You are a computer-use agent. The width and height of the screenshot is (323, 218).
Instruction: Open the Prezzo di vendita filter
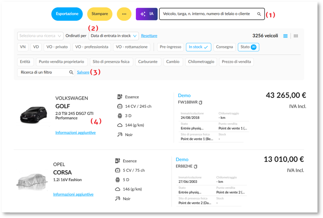point(236,62)
